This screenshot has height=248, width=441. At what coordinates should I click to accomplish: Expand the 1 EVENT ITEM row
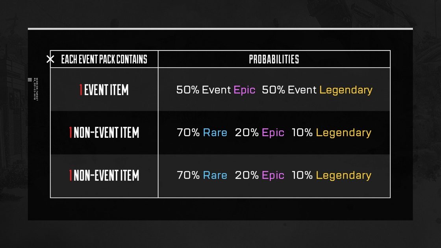(104, 90)
